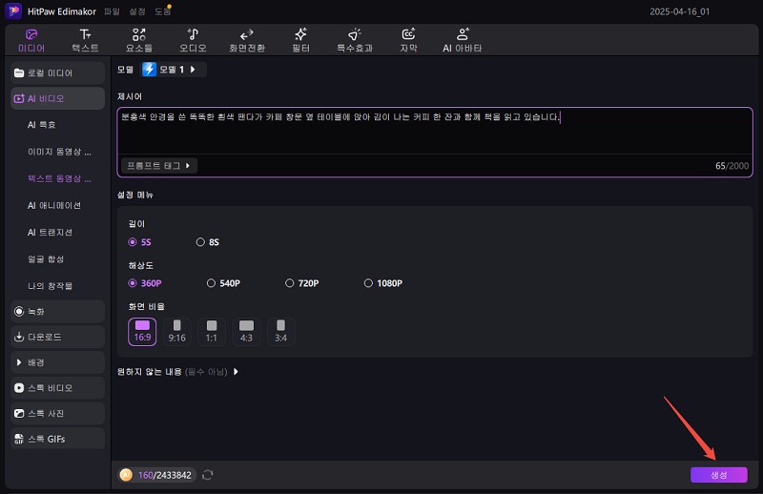Expand the 프롬프트 태그 menu
Viewport: 763px width, 494px height.
(158, 166)
